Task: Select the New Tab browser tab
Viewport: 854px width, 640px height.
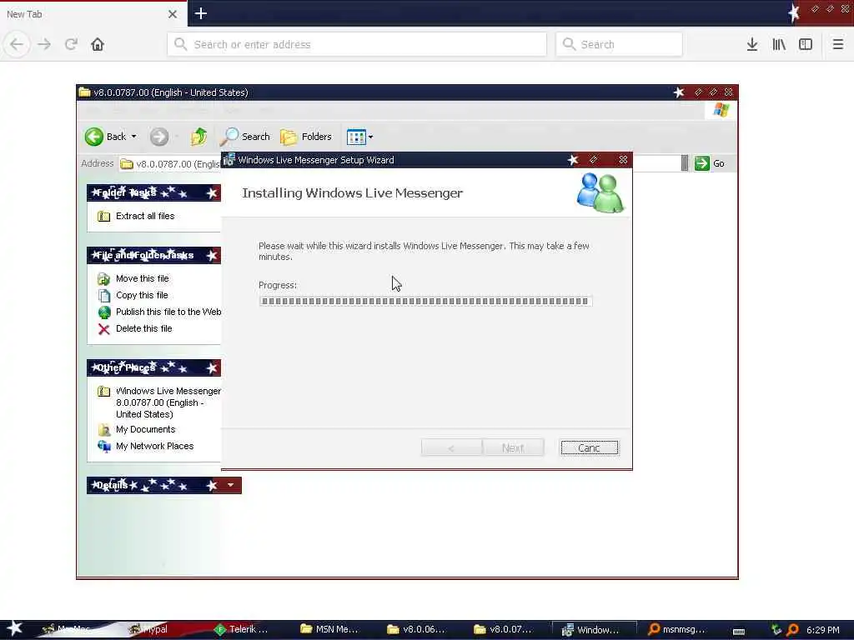Action: 93,14
